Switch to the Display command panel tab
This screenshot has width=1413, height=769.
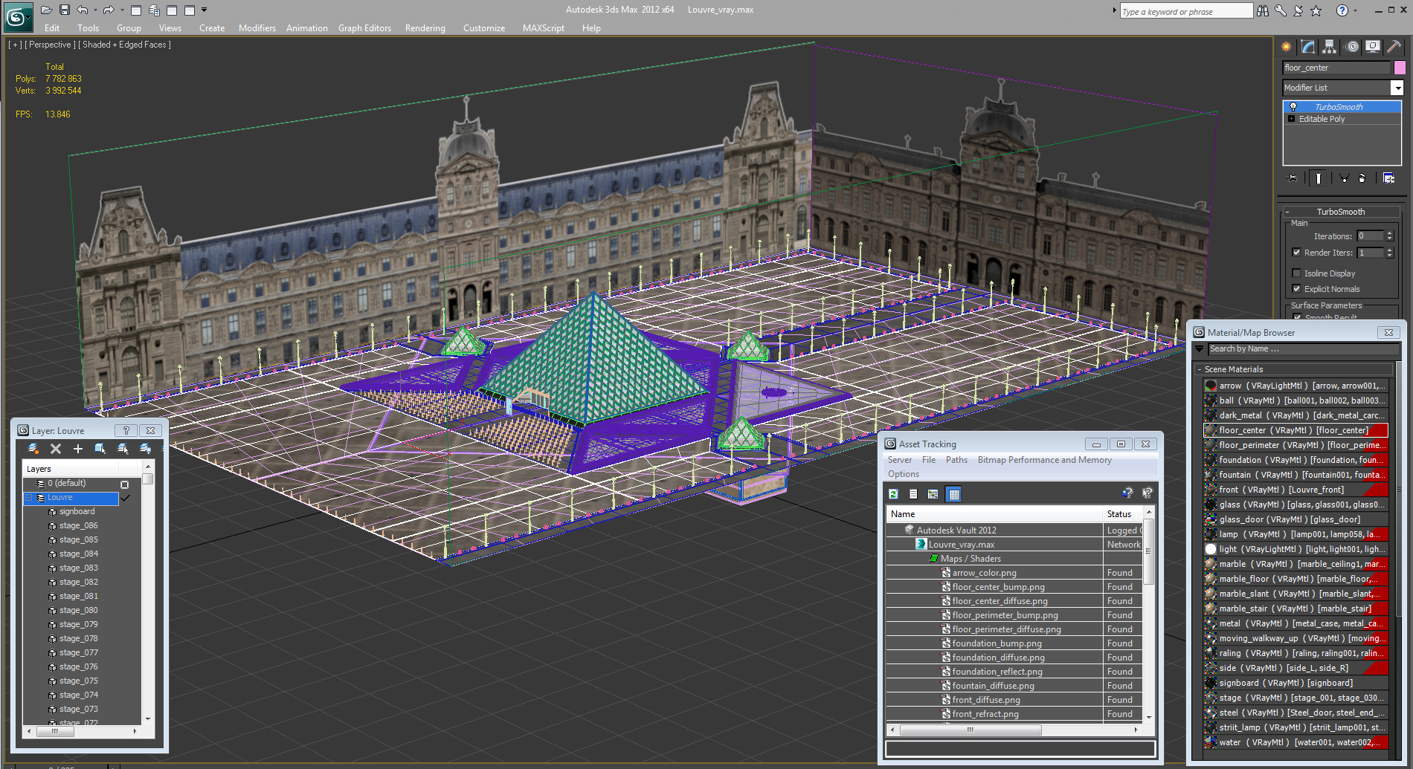click(x=1374, y=47)
